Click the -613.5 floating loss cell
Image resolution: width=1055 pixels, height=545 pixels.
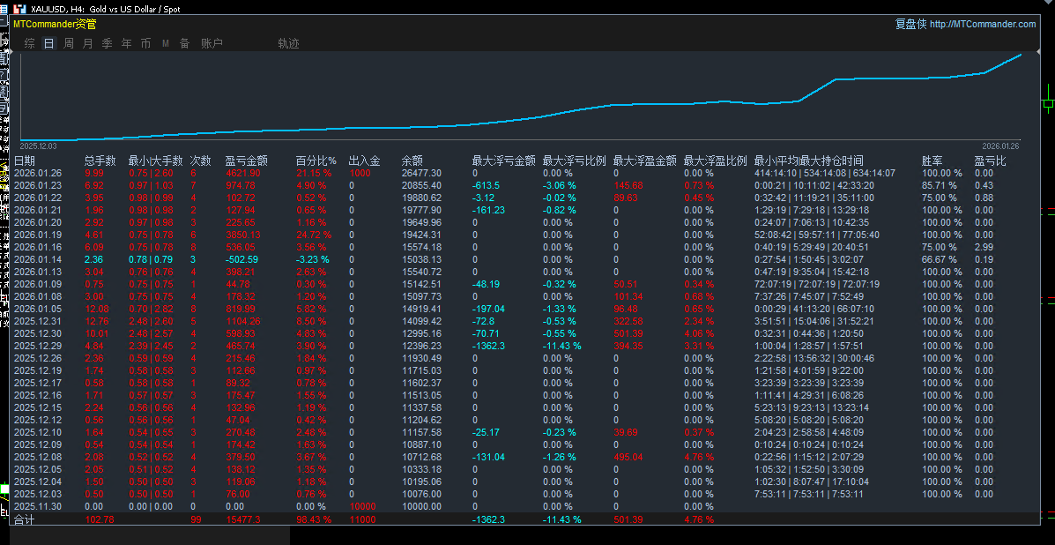(x=486, y=185)
